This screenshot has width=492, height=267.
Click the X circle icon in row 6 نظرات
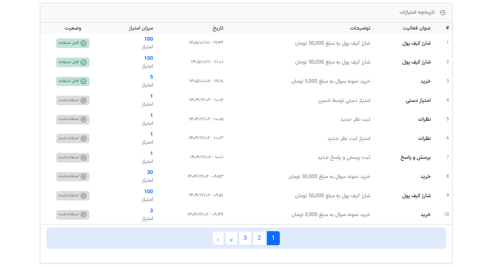click(x=84, y=138)
